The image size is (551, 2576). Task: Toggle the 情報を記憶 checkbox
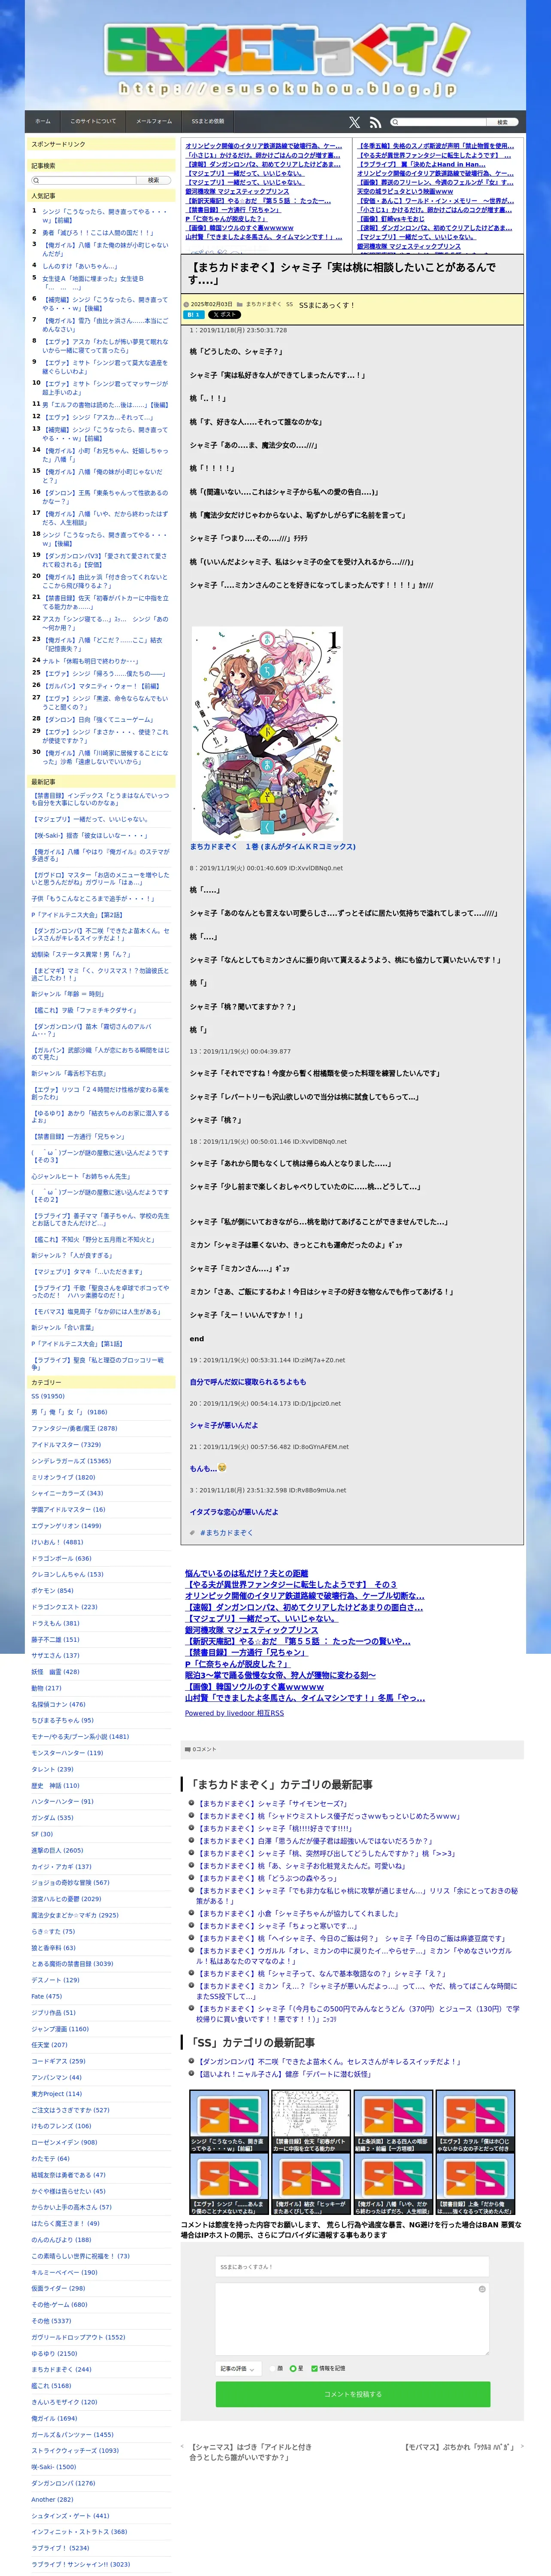pos(314,2368)
